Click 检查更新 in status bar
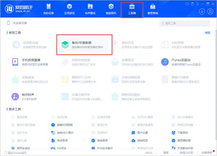Image resolution: width=217 pixels, height=156 pixels. (x=207, y=153)
